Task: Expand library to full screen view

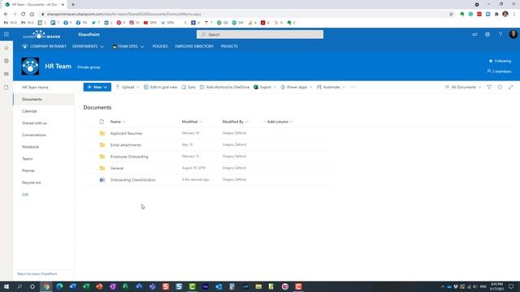Action: (511, 87)
